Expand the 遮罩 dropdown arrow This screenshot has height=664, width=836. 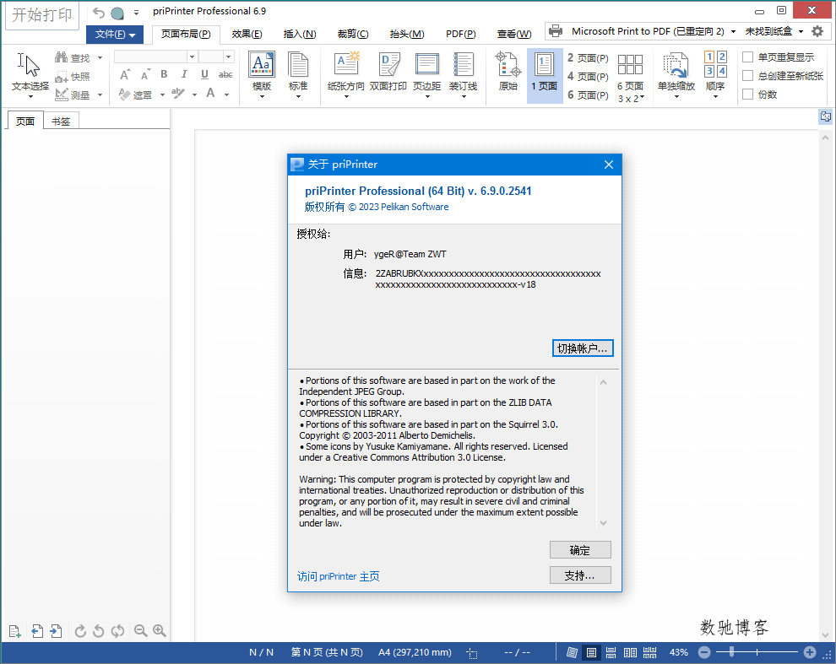click(x=162, y=94)
